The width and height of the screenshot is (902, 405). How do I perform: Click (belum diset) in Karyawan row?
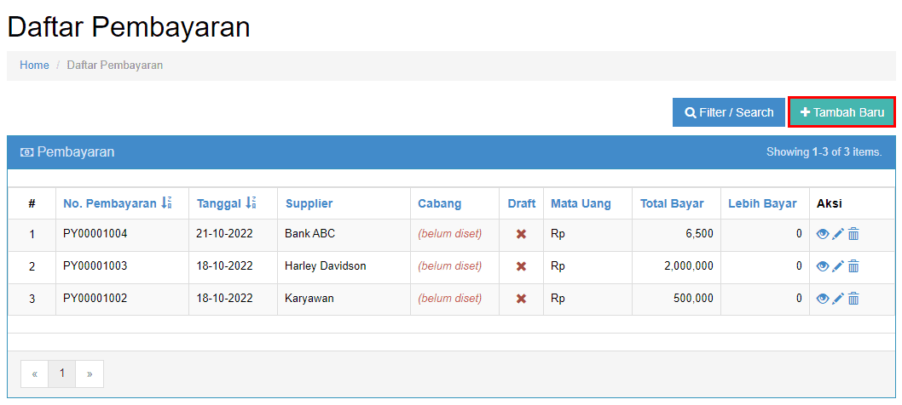(x=450, y=299)
